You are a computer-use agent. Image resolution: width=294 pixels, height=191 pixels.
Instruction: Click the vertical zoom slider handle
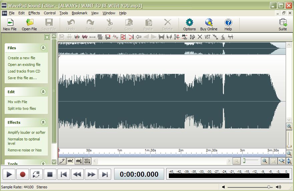coord(289,146)
